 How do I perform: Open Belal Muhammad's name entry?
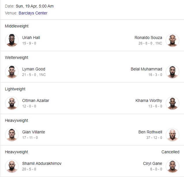(147, 69)
